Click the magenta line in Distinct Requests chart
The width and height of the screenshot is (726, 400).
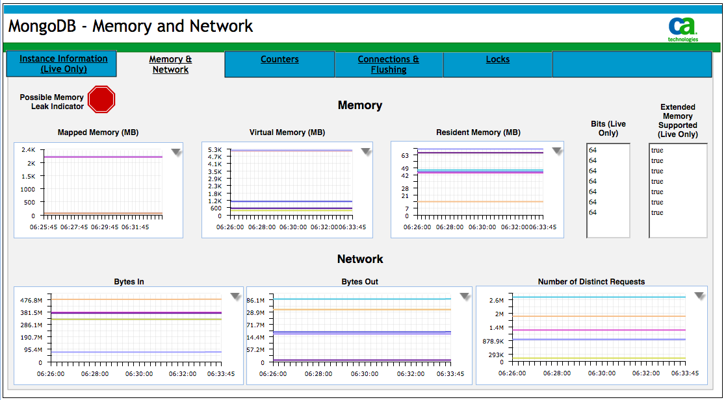[599, 330]
